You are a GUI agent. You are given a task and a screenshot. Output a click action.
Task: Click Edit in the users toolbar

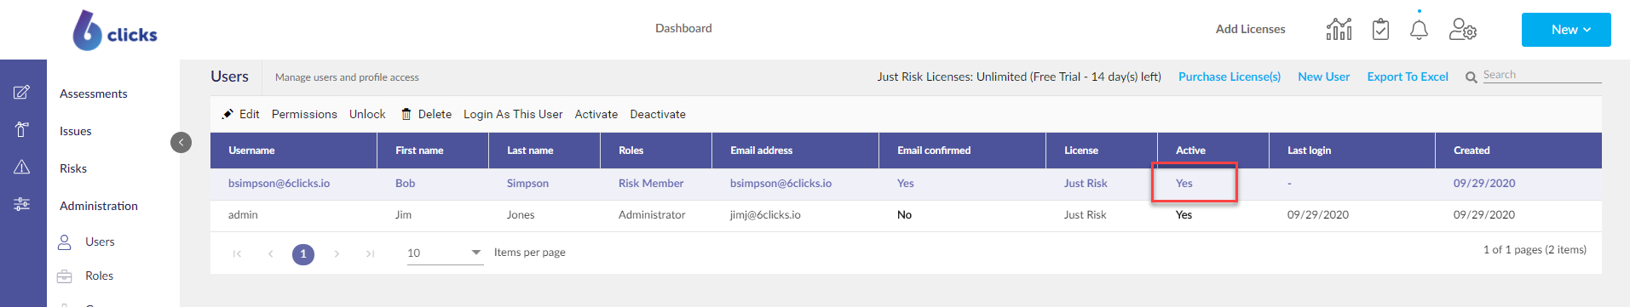240,114
